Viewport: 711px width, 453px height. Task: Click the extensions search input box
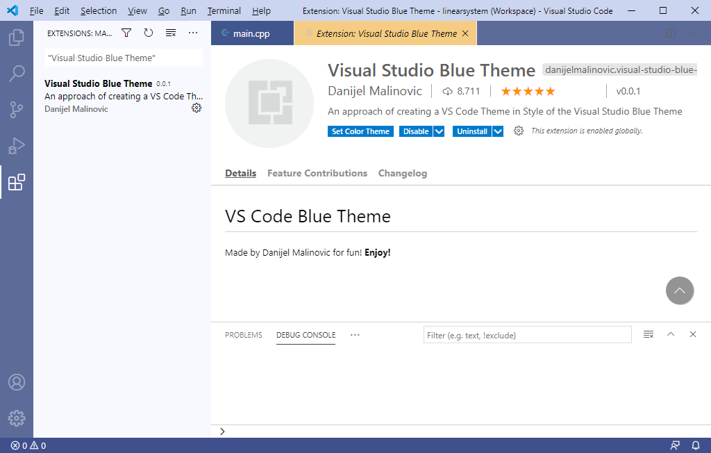point(124,58)
